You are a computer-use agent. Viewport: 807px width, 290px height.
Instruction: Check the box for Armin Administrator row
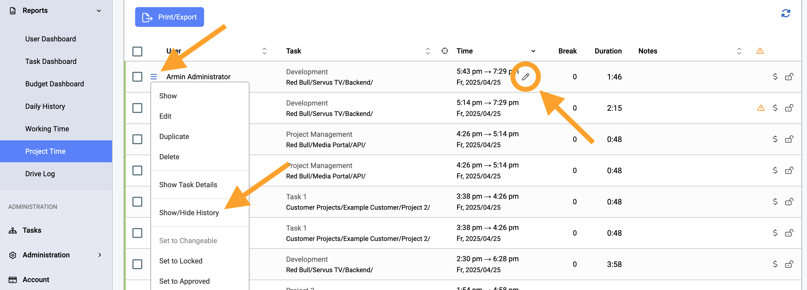(137, 76)
